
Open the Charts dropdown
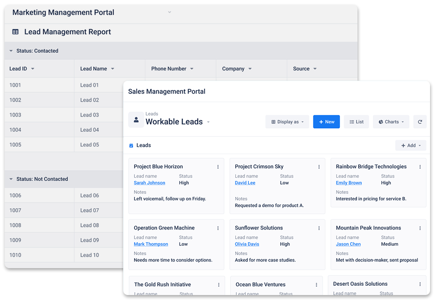point(391,122)
